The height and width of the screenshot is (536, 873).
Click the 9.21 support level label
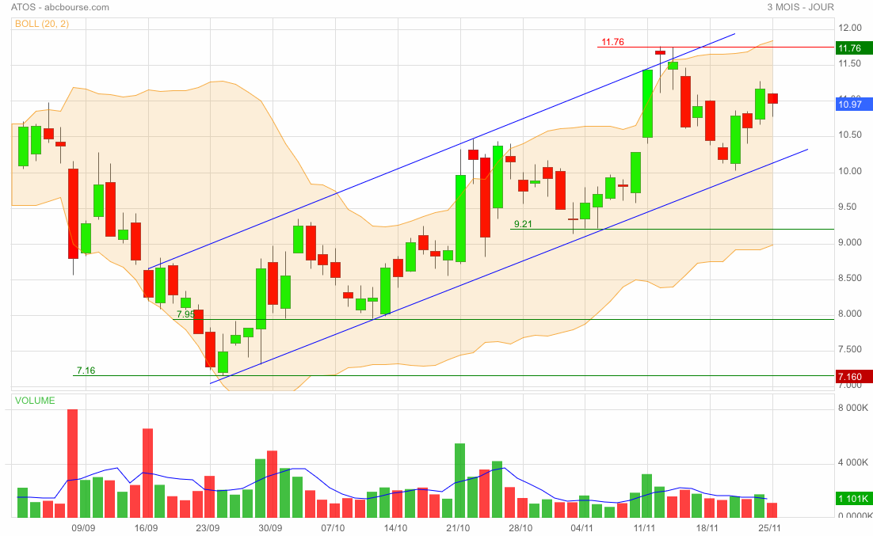click(523, 224)
